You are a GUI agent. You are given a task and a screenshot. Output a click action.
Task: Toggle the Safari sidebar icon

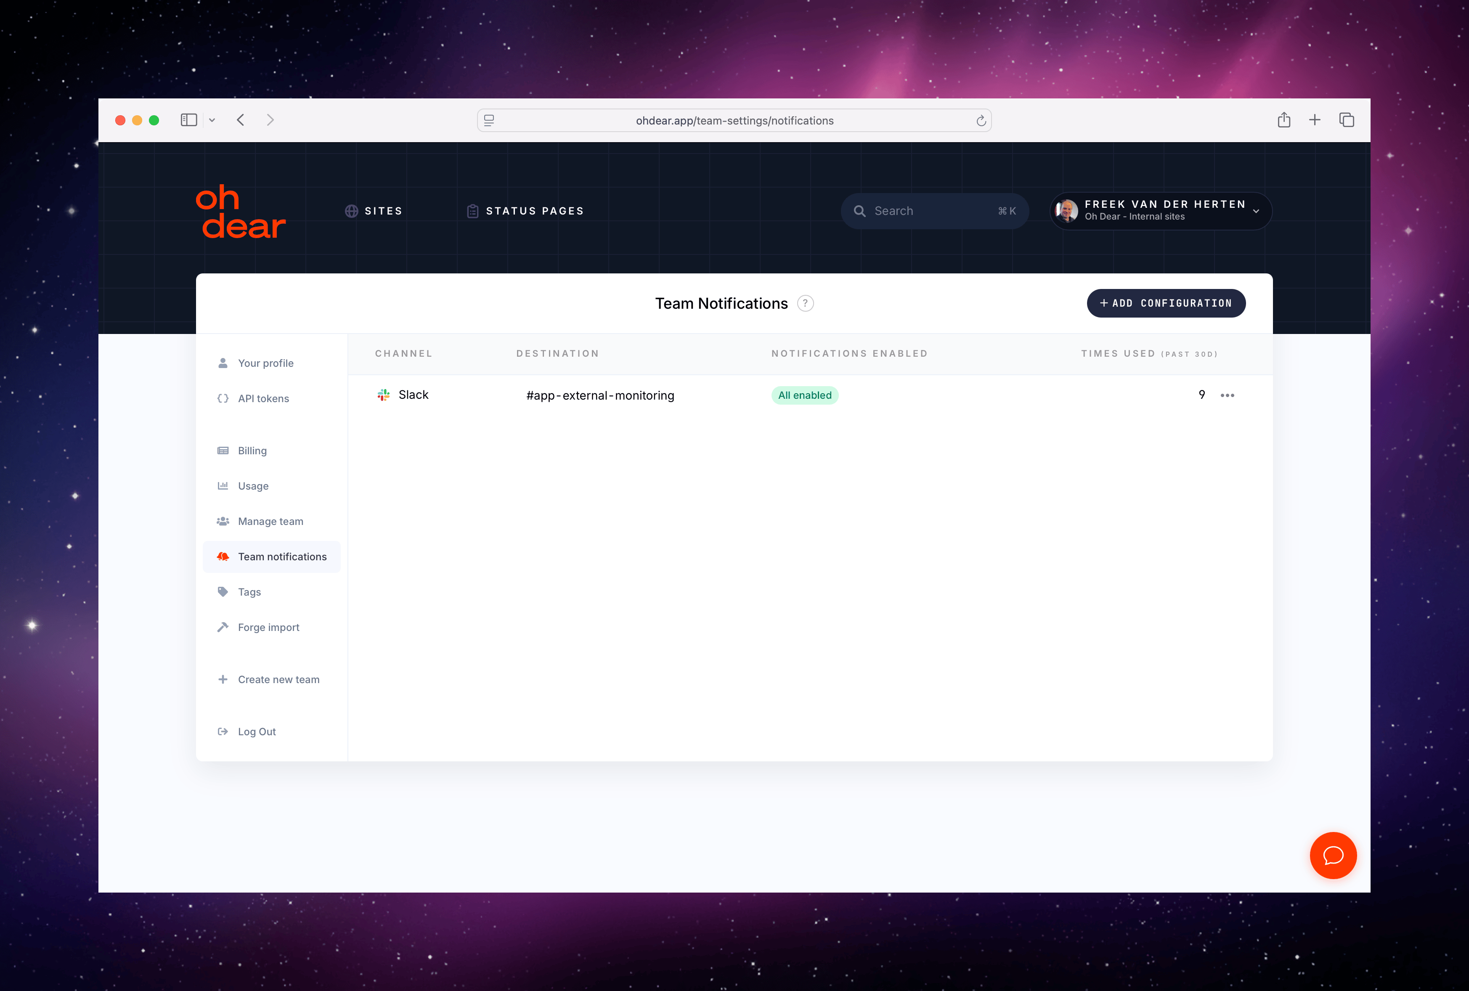coord(189,120)
